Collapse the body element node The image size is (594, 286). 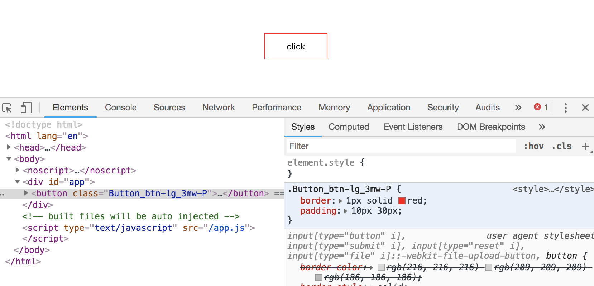[9, 159]
